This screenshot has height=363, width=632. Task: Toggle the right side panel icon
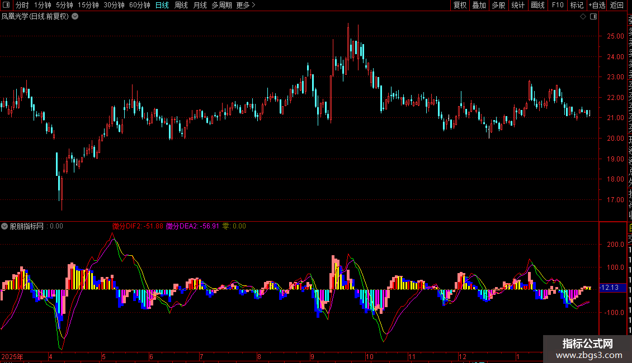pos(593,17)
